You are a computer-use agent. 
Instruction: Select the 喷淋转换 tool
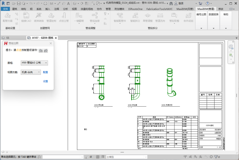(x=39, y=17)
